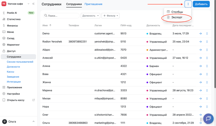
Task: Switch to the Сотрудники tab
Action: (x=74, y=4)
